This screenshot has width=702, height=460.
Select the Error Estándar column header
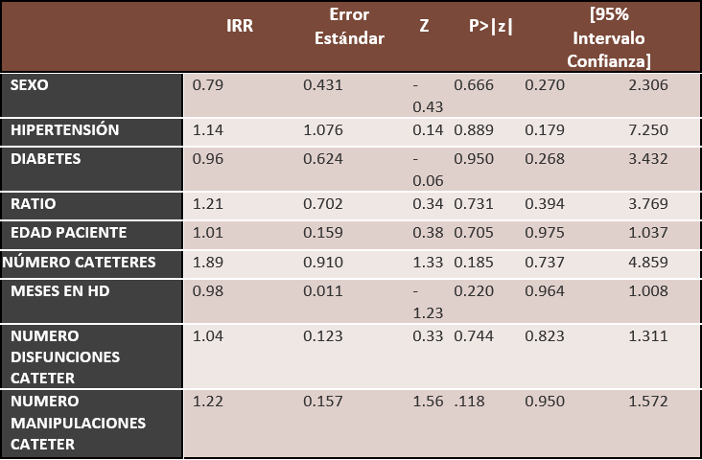coord(349,27)
